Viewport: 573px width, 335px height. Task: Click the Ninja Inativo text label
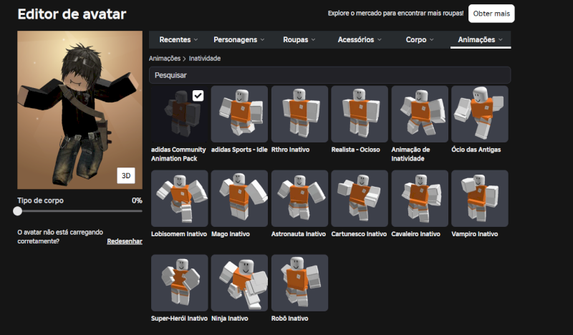pyautogui.click(x=230, y=319)
